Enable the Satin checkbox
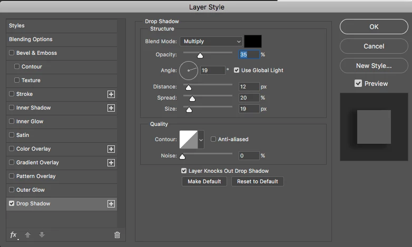 point(12,135)
